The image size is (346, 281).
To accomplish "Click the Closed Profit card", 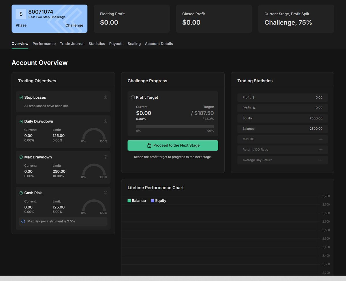I will click(x=214, y=19).
